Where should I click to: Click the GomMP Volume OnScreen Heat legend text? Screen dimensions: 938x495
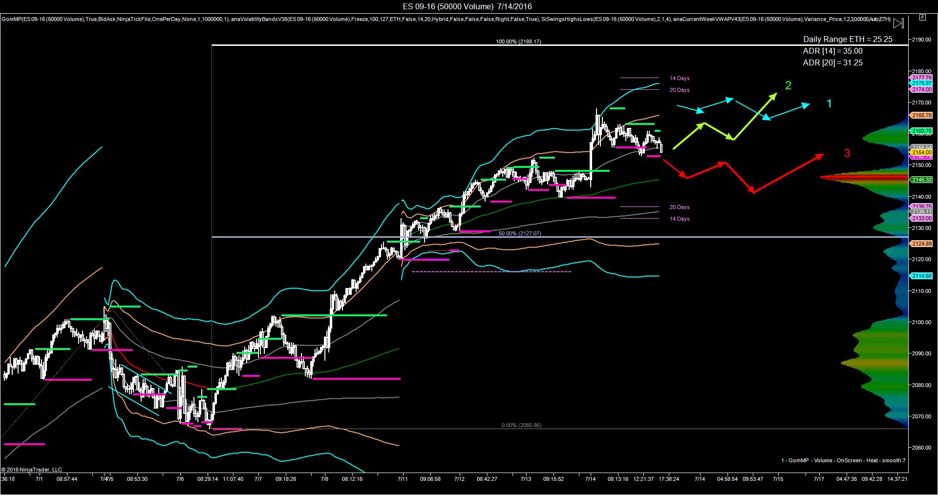[843, 460]
